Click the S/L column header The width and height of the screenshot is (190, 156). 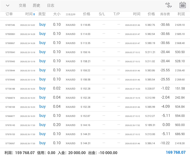click(102, 14)
